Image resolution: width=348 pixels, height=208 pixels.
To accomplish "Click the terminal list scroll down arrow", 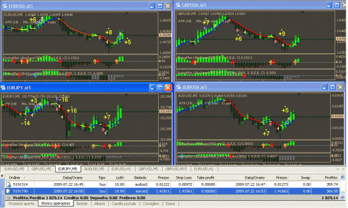I will coord(342,197).
